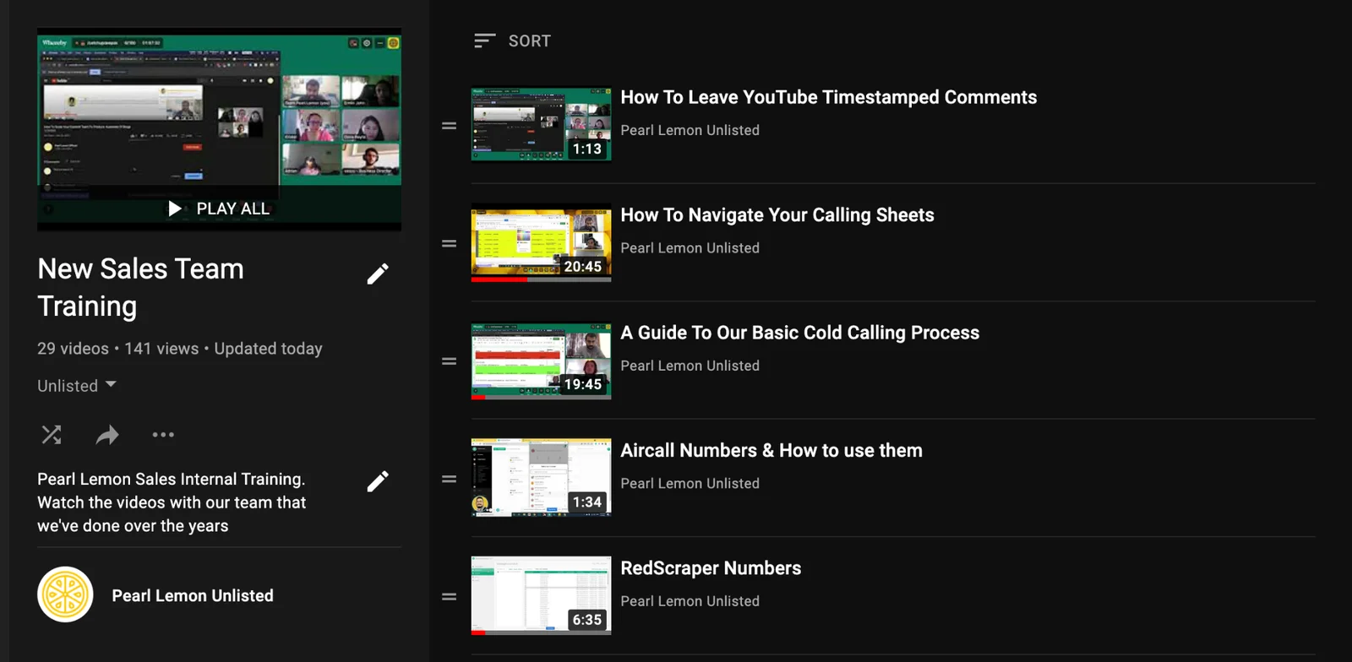This screenshot has width=1352, height=662.
Task: Edit the playlist description with pencil icon
Action: coord(378,481)
